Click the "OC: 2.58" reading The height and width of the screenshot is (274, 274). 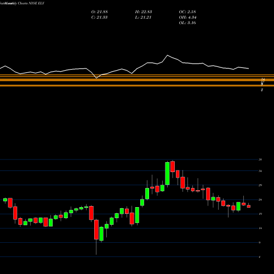187,12
